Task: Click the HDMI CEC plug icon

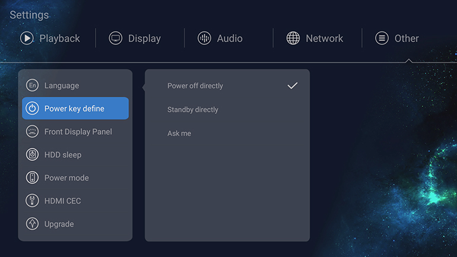Action: (33, 201)
